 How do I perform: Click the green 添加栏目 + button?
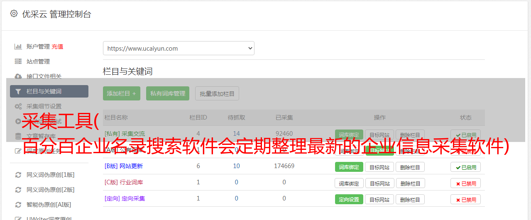pos(122,93)
